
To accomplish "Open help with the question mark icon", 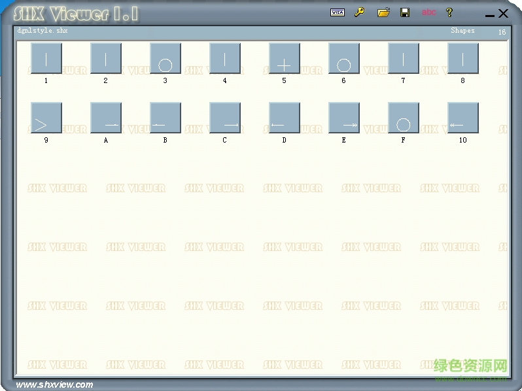I will click(x=449, y=12).
